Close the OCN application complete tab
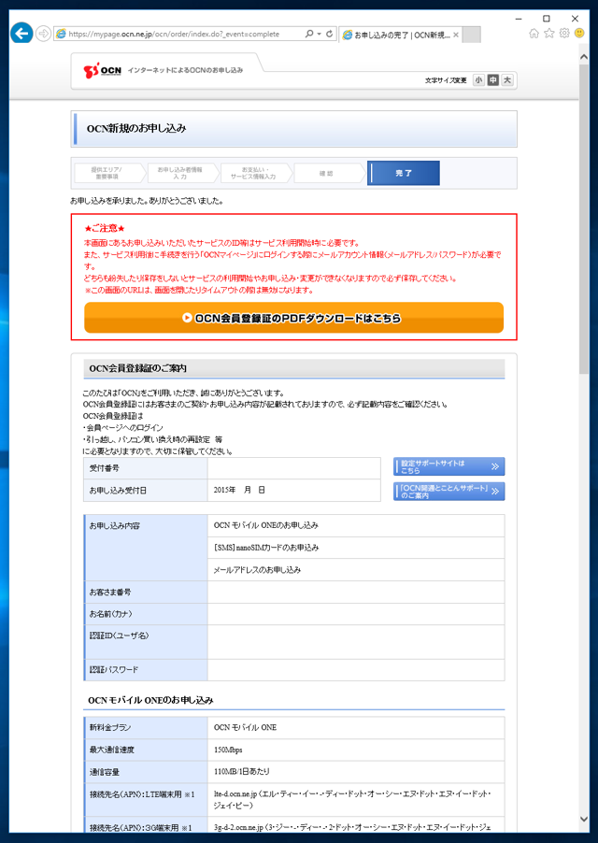Screen dimensions: 598x843 coord(456,35)
